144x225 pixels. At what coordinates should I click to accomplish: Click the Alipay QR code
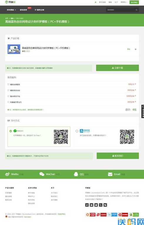coord(127,137)
